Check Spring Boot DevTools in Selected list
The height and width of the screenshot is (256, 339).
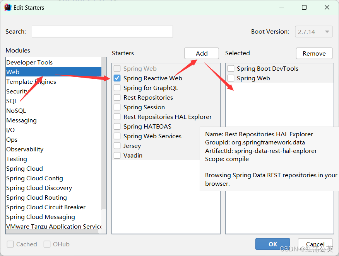(x=231, y=69)
